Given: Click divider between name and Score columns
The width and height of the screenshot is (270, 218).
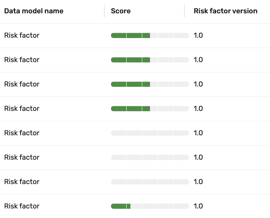Looking at the screenshot, I should [104, 11].
